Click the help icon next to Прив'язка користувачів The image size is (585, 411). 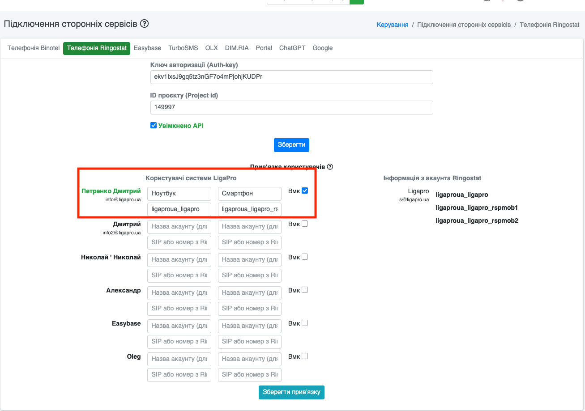pyautogui.click(x=330, y=167)
